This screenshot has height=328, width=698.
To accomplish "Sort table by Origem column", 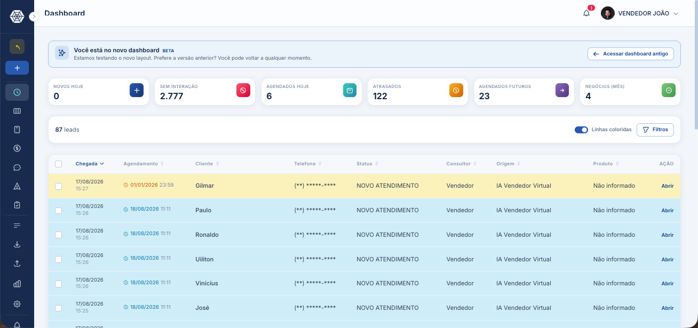I will coord(508,164).
